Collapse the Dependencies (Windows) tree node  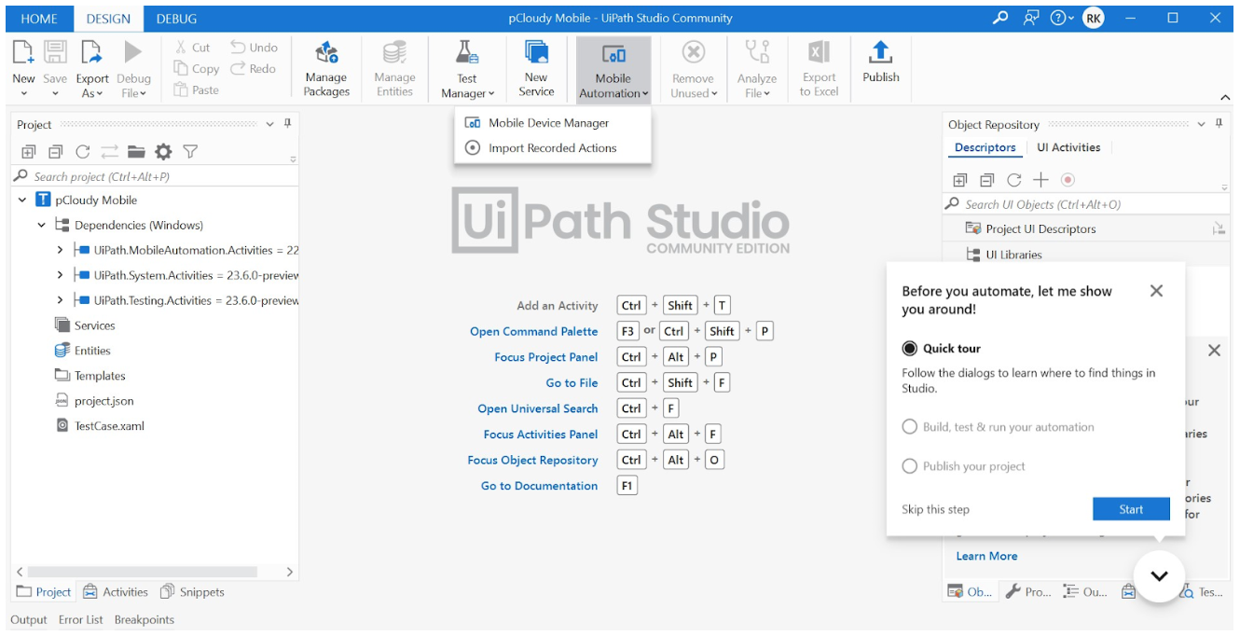[42, 225]
